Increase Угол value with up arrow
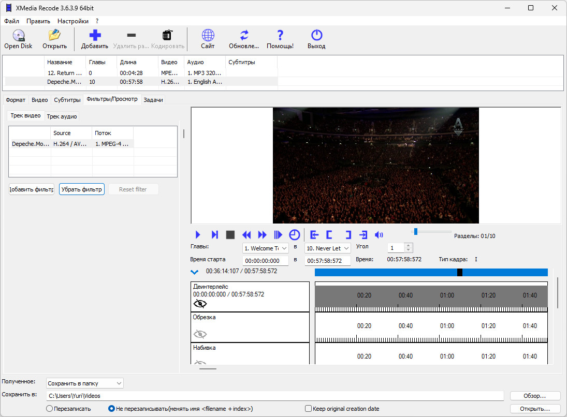The image size is (567, 417). [x=408, y=246]
